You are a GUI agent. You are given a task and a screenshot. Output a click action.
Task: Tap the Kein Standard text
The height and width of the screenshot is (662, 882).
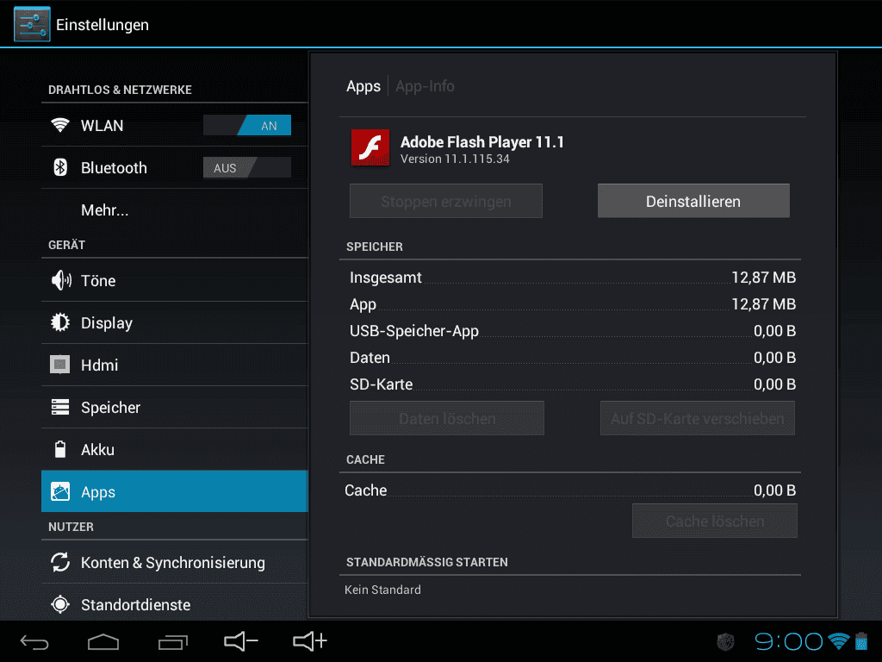pos(382,590)
